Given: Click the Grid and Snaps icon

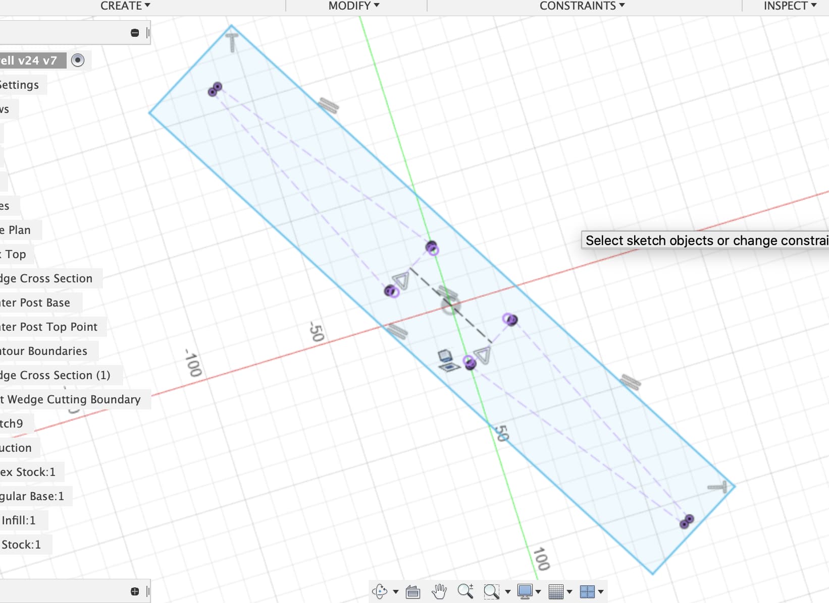Looking at the screenshot, I should coord(556,591).
